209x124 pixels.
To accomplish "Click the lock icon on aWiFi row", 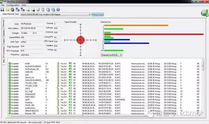I will pos(58,100).
